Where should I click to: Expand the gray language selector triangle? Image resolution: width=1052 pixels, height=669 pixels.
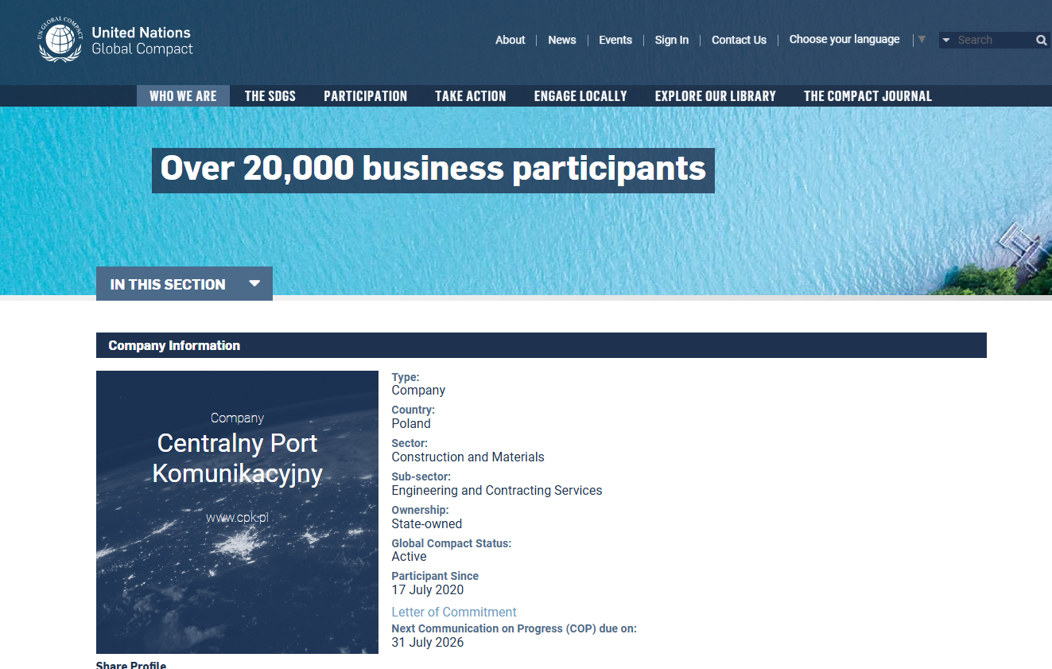pyautogui.click(x=922, y=39)
